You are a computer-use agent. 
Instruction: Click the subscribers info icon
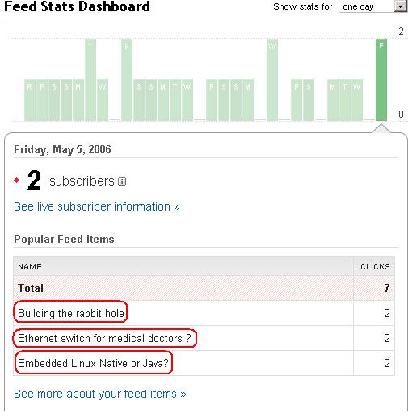(x=122, y=181)
